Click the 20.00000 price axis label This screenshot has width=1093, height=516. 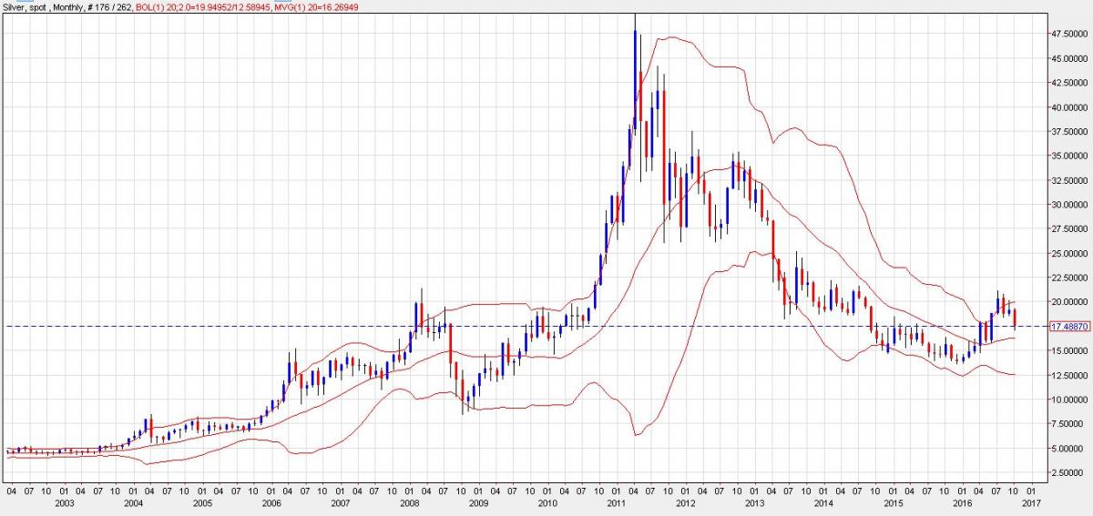pyautogui.click(x=1067, y=302)
